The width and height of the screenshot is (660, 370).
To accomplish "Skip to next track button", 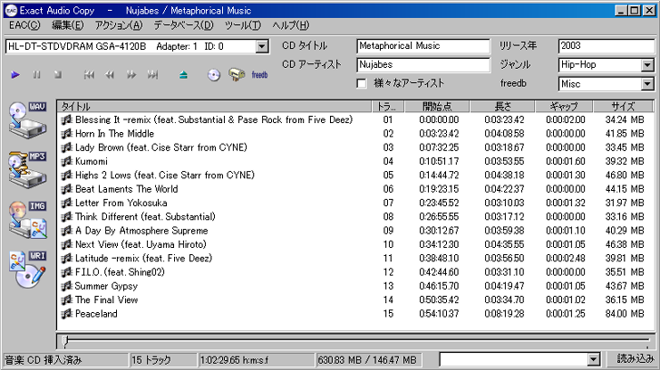I will (x=152, y=75).
